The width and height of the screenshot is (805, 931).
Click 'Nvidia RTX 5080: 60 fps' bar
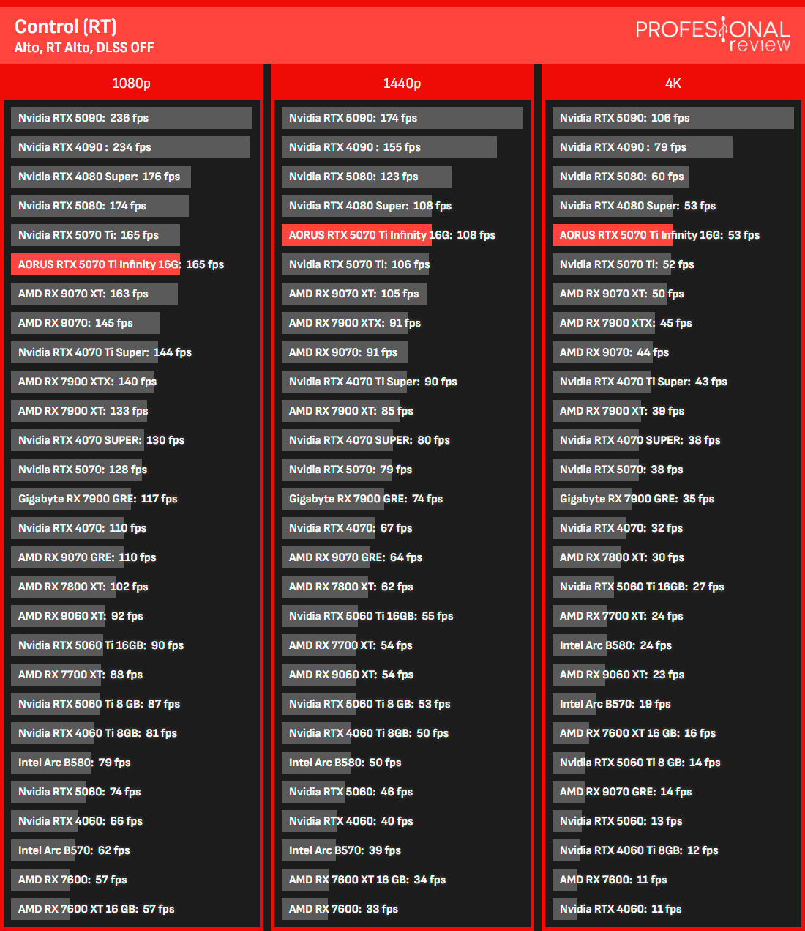click(621, 177)
